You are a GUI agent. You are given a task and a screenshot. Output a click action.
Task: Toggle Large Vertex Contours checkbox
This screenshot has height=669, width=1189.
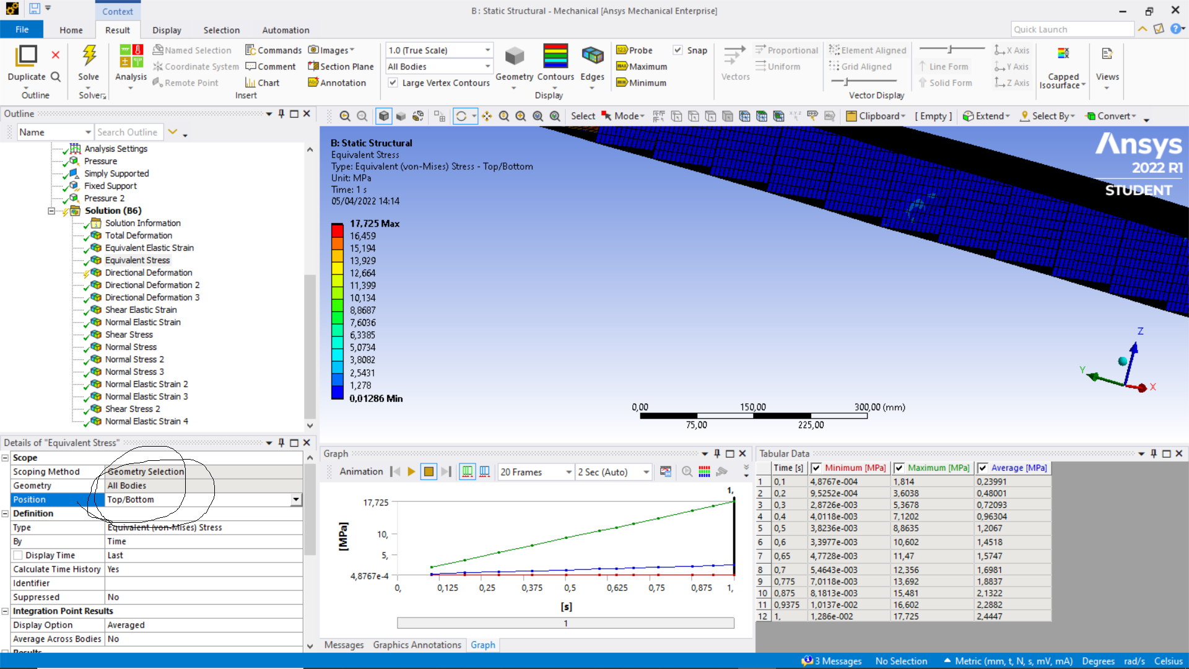point(392,82)
